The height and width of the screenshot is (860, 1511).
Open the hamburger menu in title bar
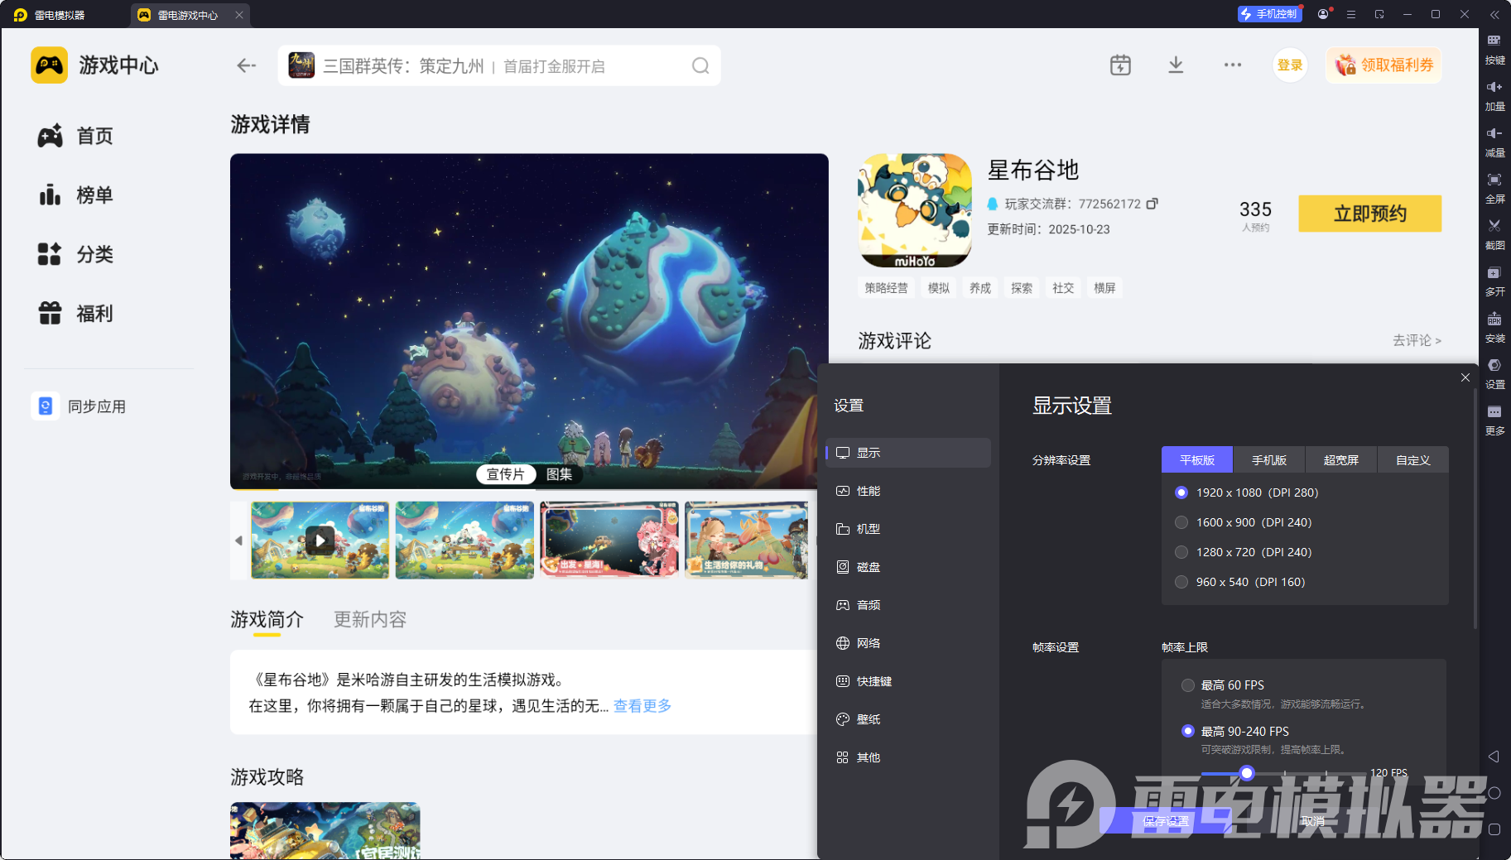point(1351,14)
